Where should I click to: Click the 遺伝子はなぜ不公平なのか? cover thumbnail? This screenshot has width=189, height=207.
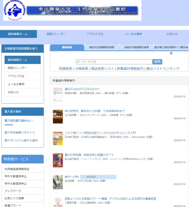pyautogui.click(x=58, y=95)
